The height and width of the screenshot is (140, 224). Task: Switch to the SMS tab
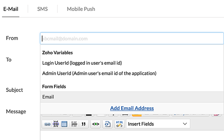pyautogui.click(x=43, y=9)
